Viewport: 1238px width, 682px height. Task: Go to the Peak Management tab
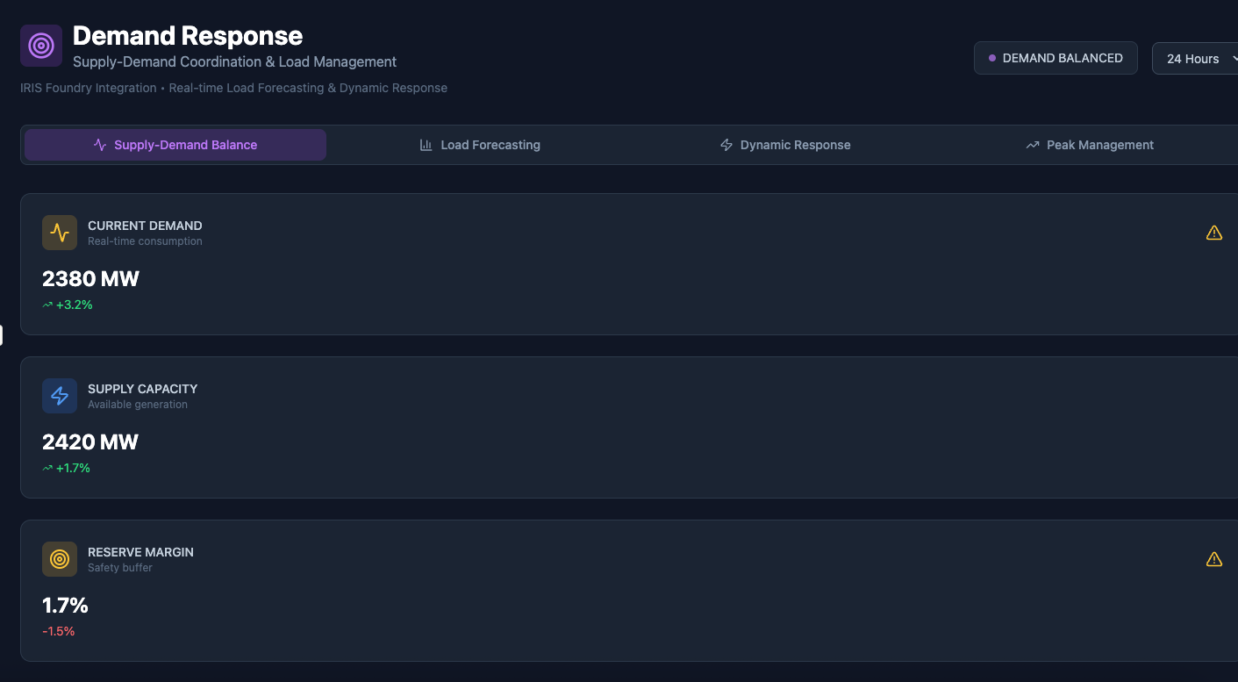1090,145
